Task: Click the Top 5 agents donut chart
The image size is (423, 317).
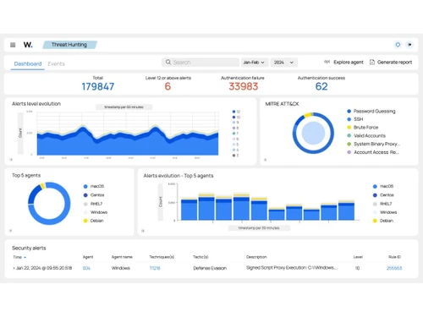Action: pyautogui.click(x=49, y=203)
